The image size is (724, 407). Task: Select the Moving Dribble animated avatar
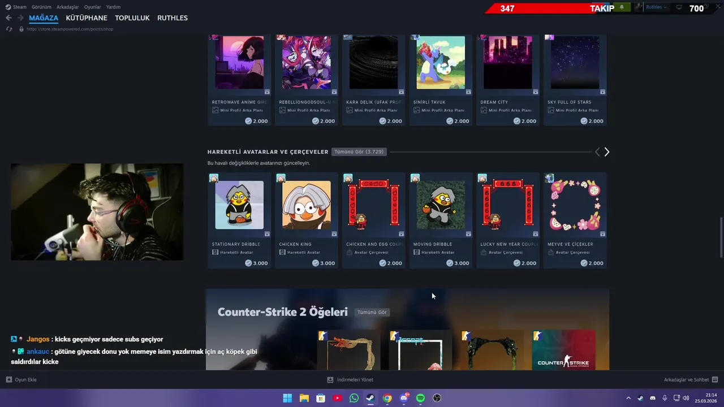[x=441, y=205]
